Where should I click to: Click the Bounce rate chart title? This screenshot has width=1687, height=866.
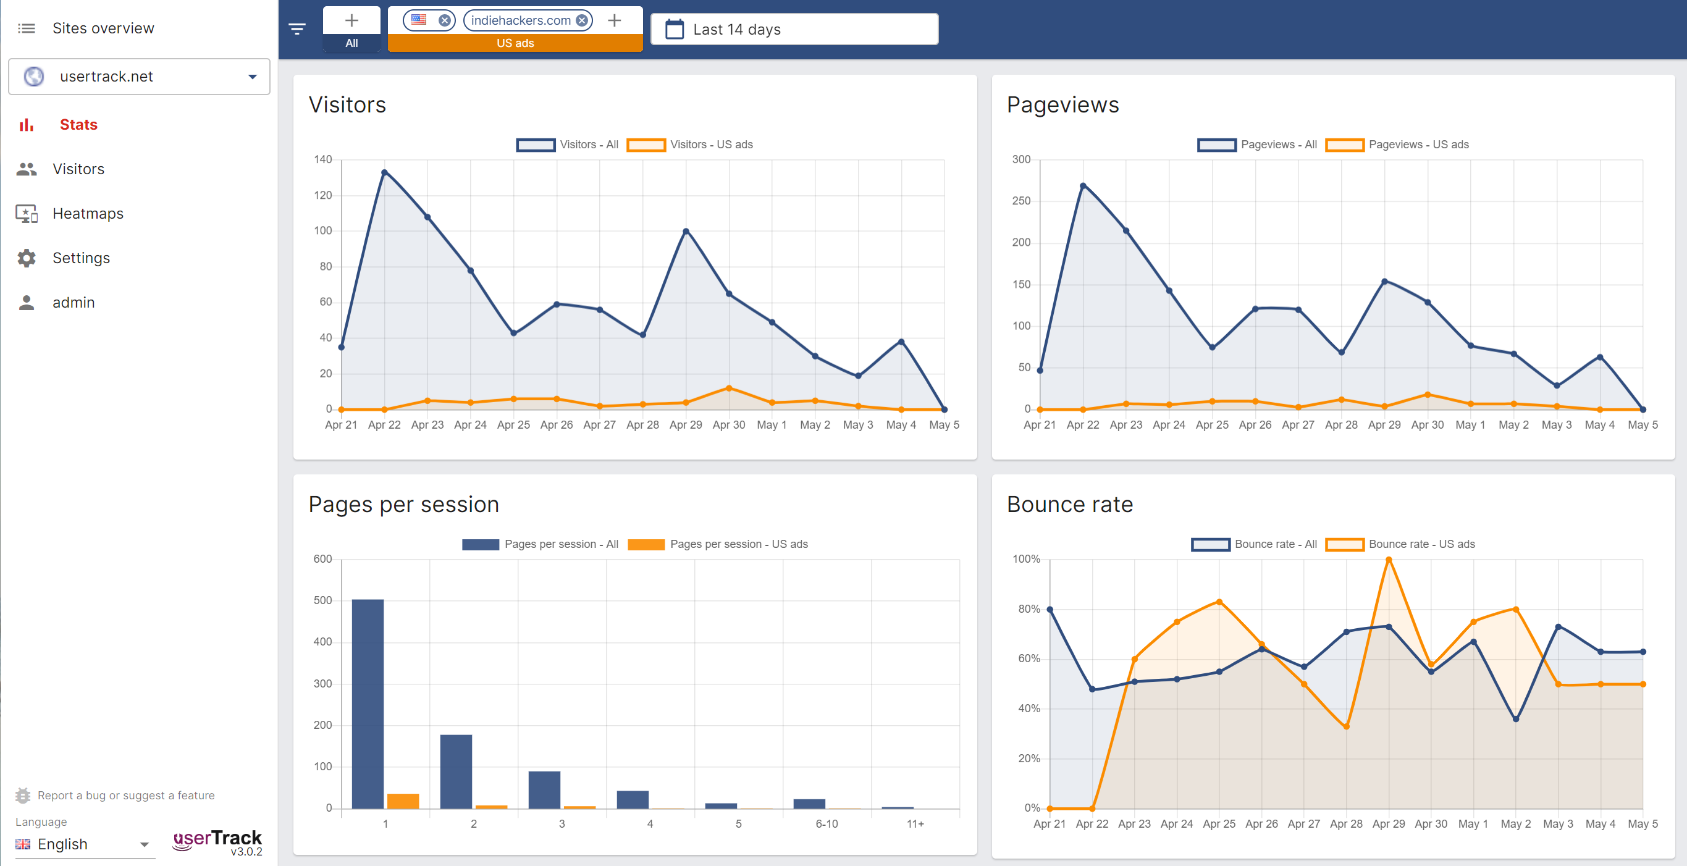[x=1069, y=505]
